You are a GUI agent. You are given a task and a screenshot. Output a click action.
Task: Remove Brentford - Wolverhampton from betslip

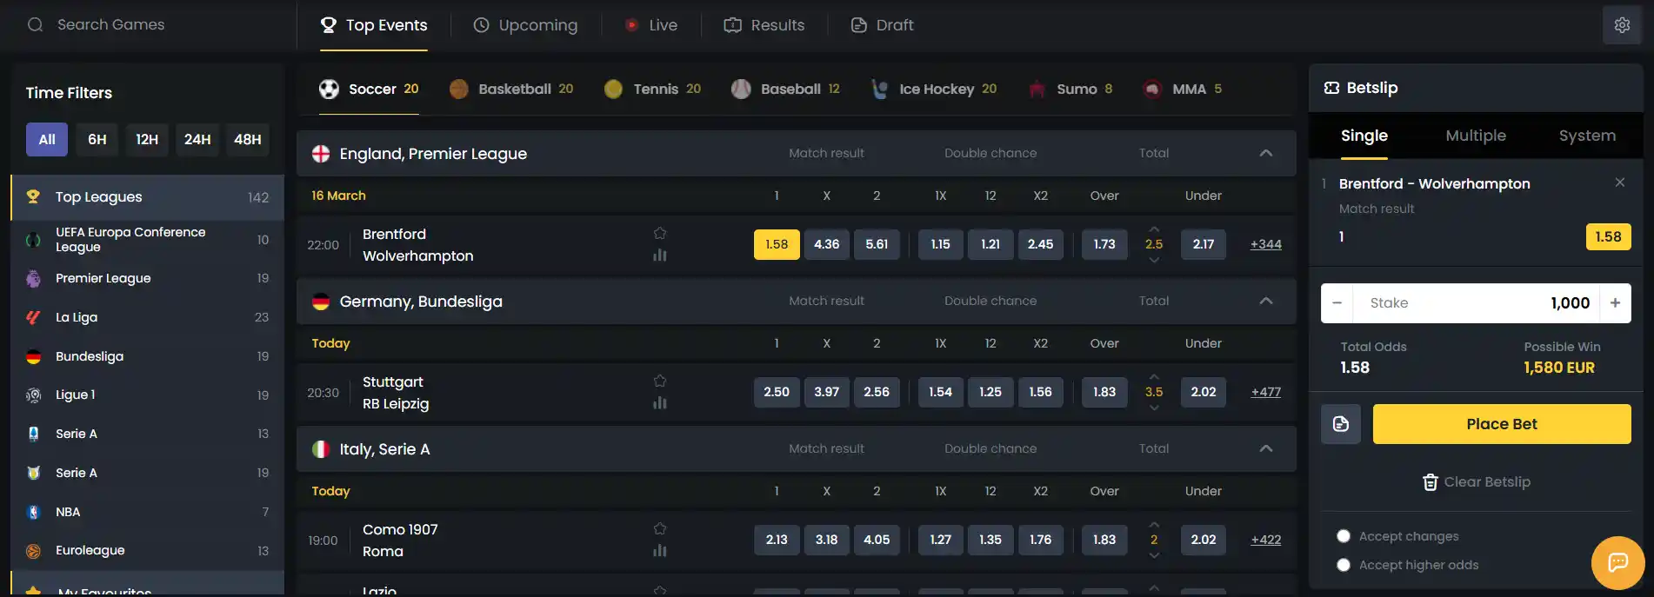point(1619,182)
